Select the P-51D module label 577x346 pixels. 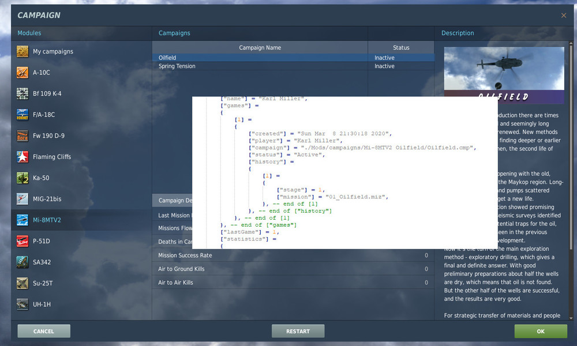[x=41, y=241]
